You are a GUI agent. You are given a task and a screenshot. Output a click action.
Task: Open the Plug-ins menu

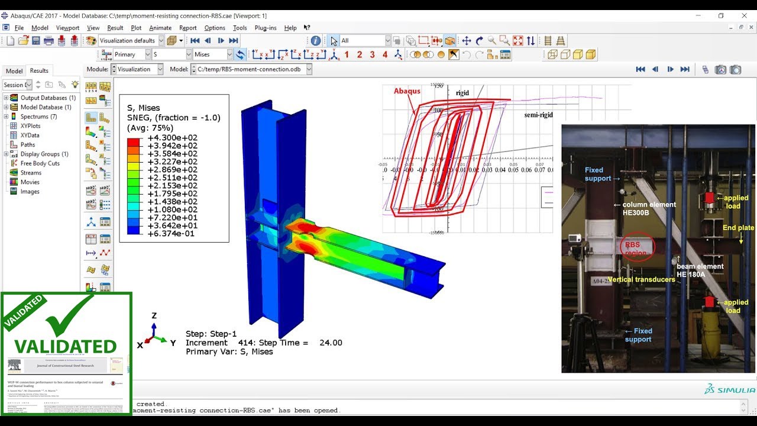(266, 28)
